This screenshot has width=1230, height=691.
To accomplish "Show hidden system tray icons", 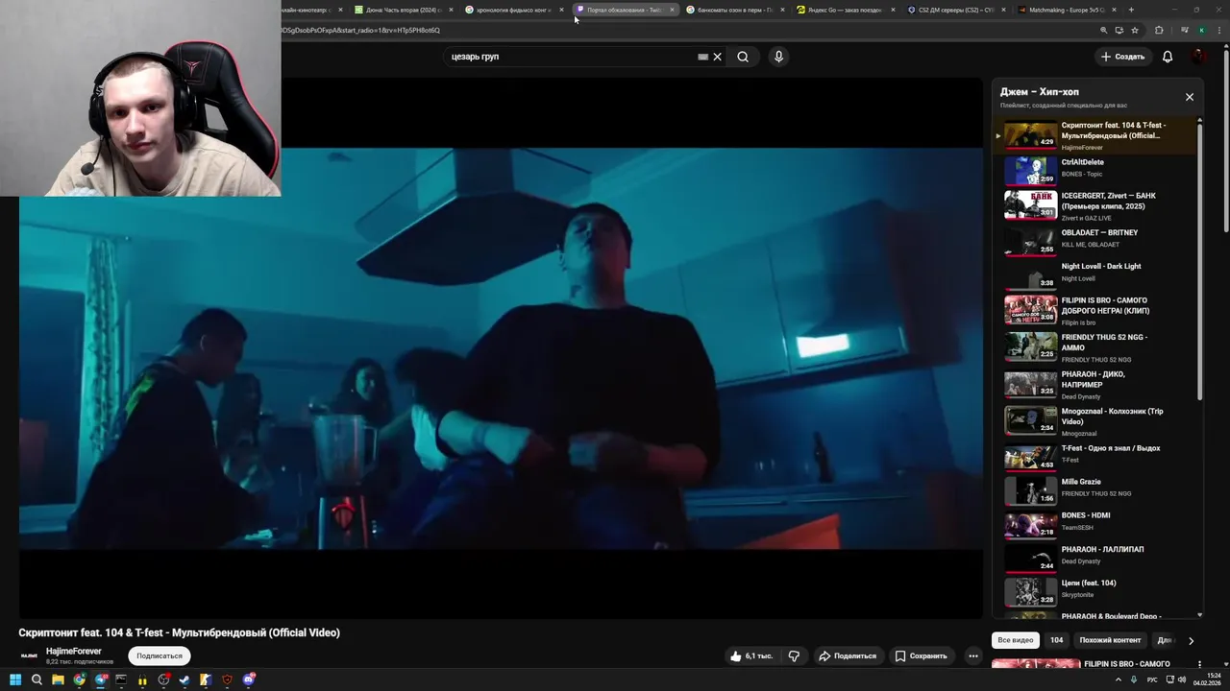I will click(1119, 679).
